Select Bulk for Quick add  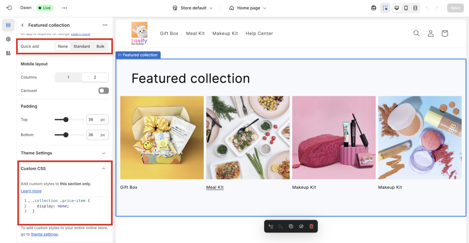[100, 46]
